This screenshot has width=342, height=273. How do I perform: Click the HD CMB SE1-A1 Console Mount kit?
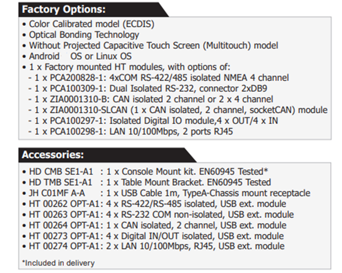(149, 171)
